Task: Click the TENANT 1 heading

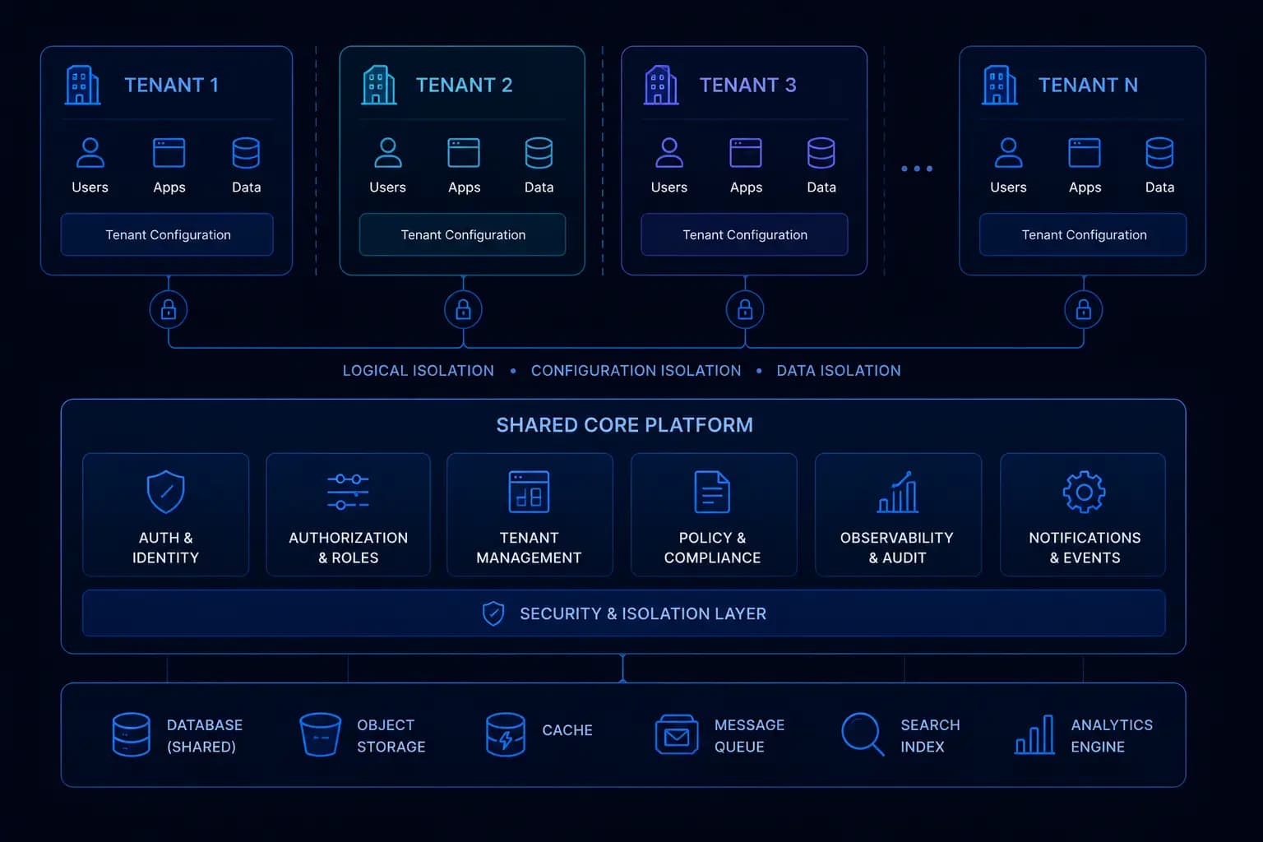Action: 171,86
